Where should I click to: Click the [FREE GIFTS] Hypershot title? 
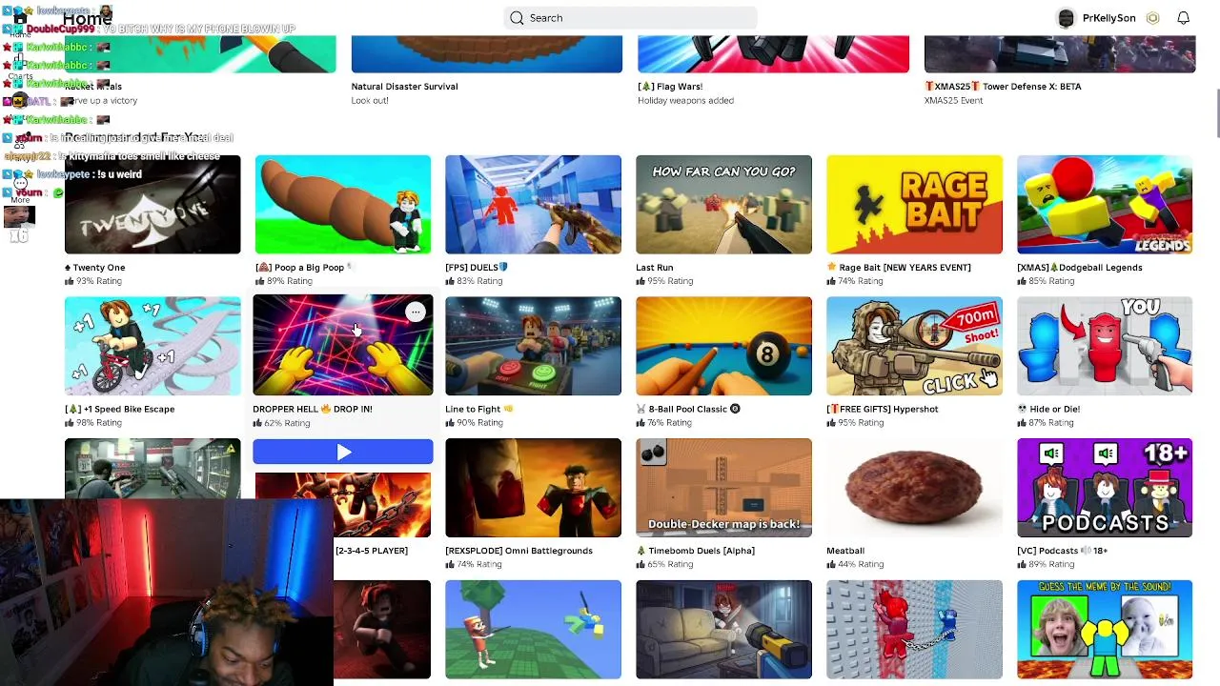coord(883,409)
